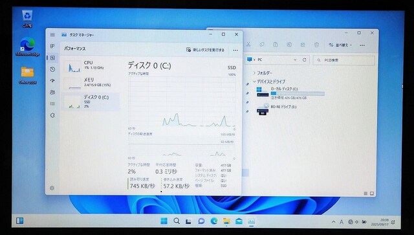Click the Cut icon in Explorer toolbar
The image size is (414, 235).
pyautogui.click(x=248, y=45)
